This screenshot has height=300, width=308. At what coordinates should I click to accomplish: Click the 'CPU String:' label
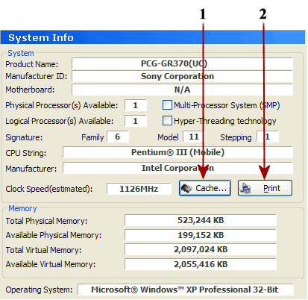point(26,153)
